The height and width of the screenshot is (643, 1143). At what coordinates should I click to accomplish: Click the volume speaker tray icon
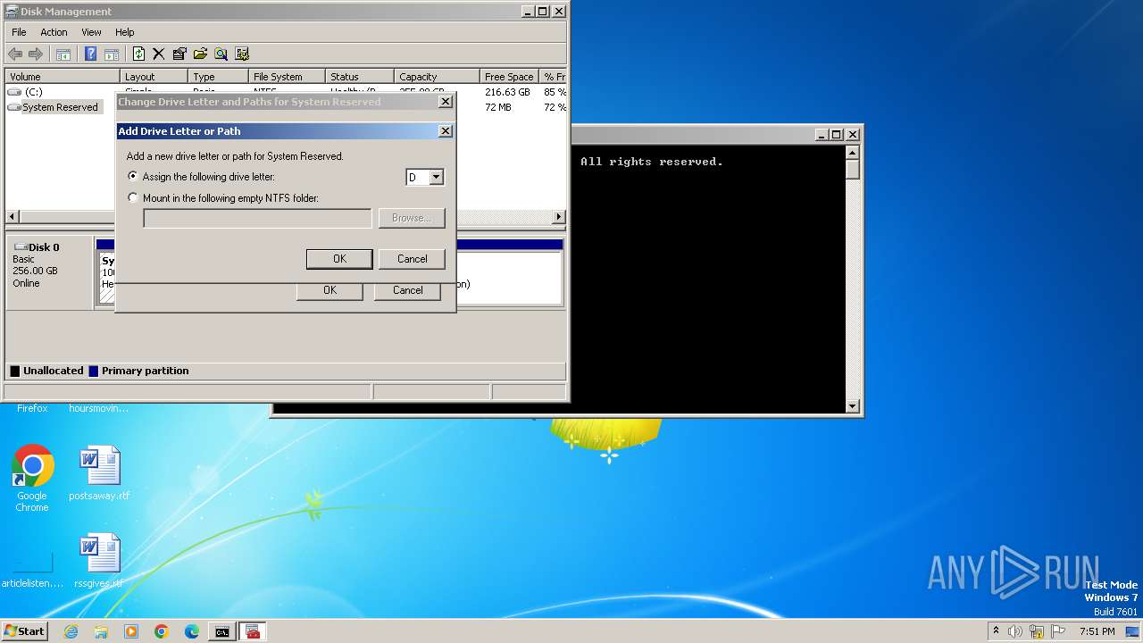coord(1015,631)
